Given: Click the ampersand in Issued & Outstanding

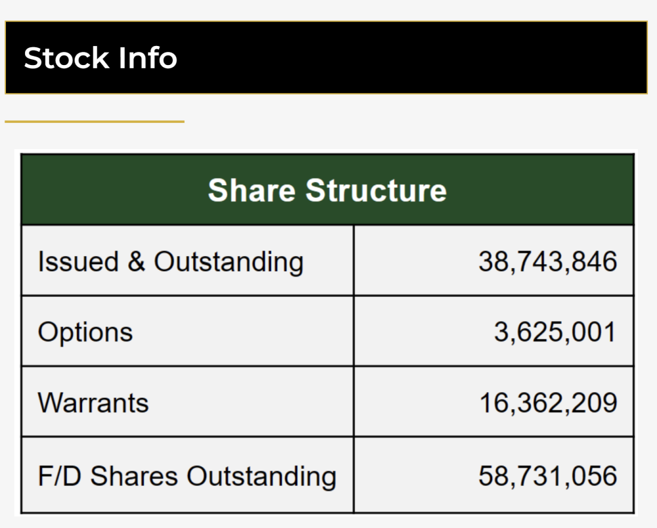Looking at the screenshot, I should tap(136, 261).
